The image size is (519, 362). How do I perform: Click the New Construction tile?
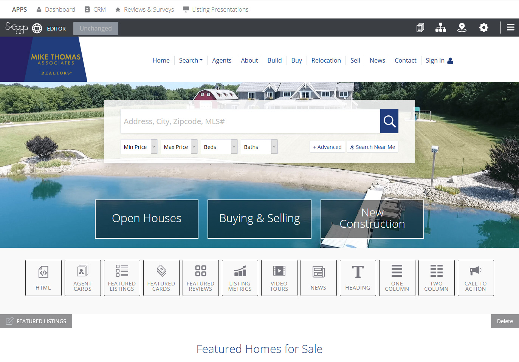coord(372,219)
